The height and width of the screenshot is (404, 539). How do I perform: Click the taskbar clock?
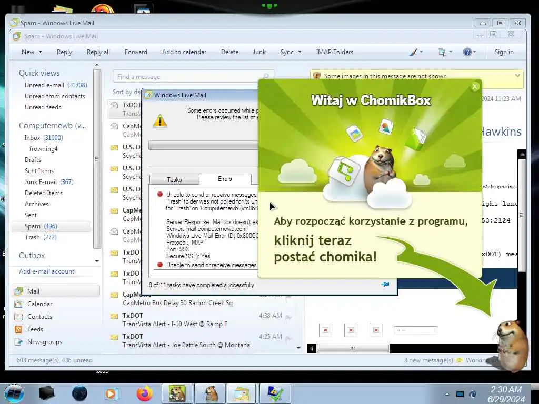[x=506, y=394]
